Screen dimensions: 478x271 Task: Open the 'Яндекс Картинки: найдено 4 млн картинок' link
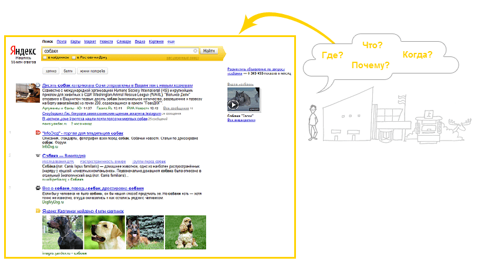(83, 211)
